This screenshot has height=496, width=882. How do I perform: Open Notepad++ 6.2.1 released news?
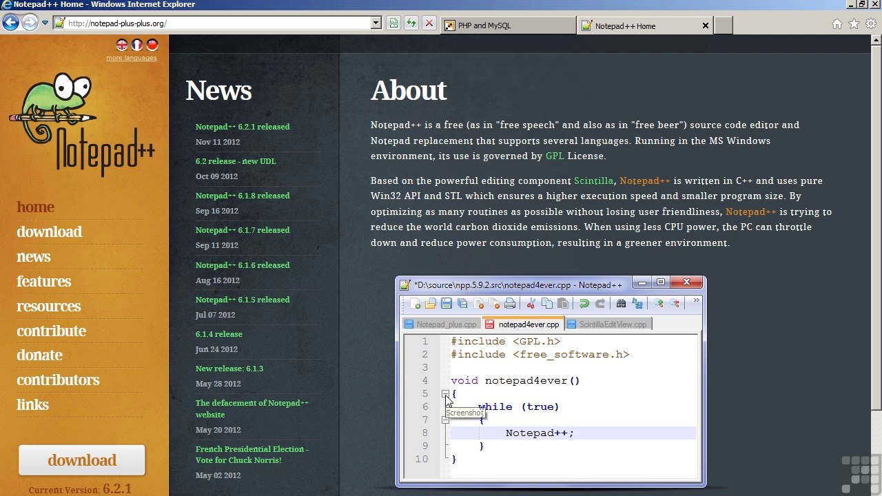click(243, 127)
